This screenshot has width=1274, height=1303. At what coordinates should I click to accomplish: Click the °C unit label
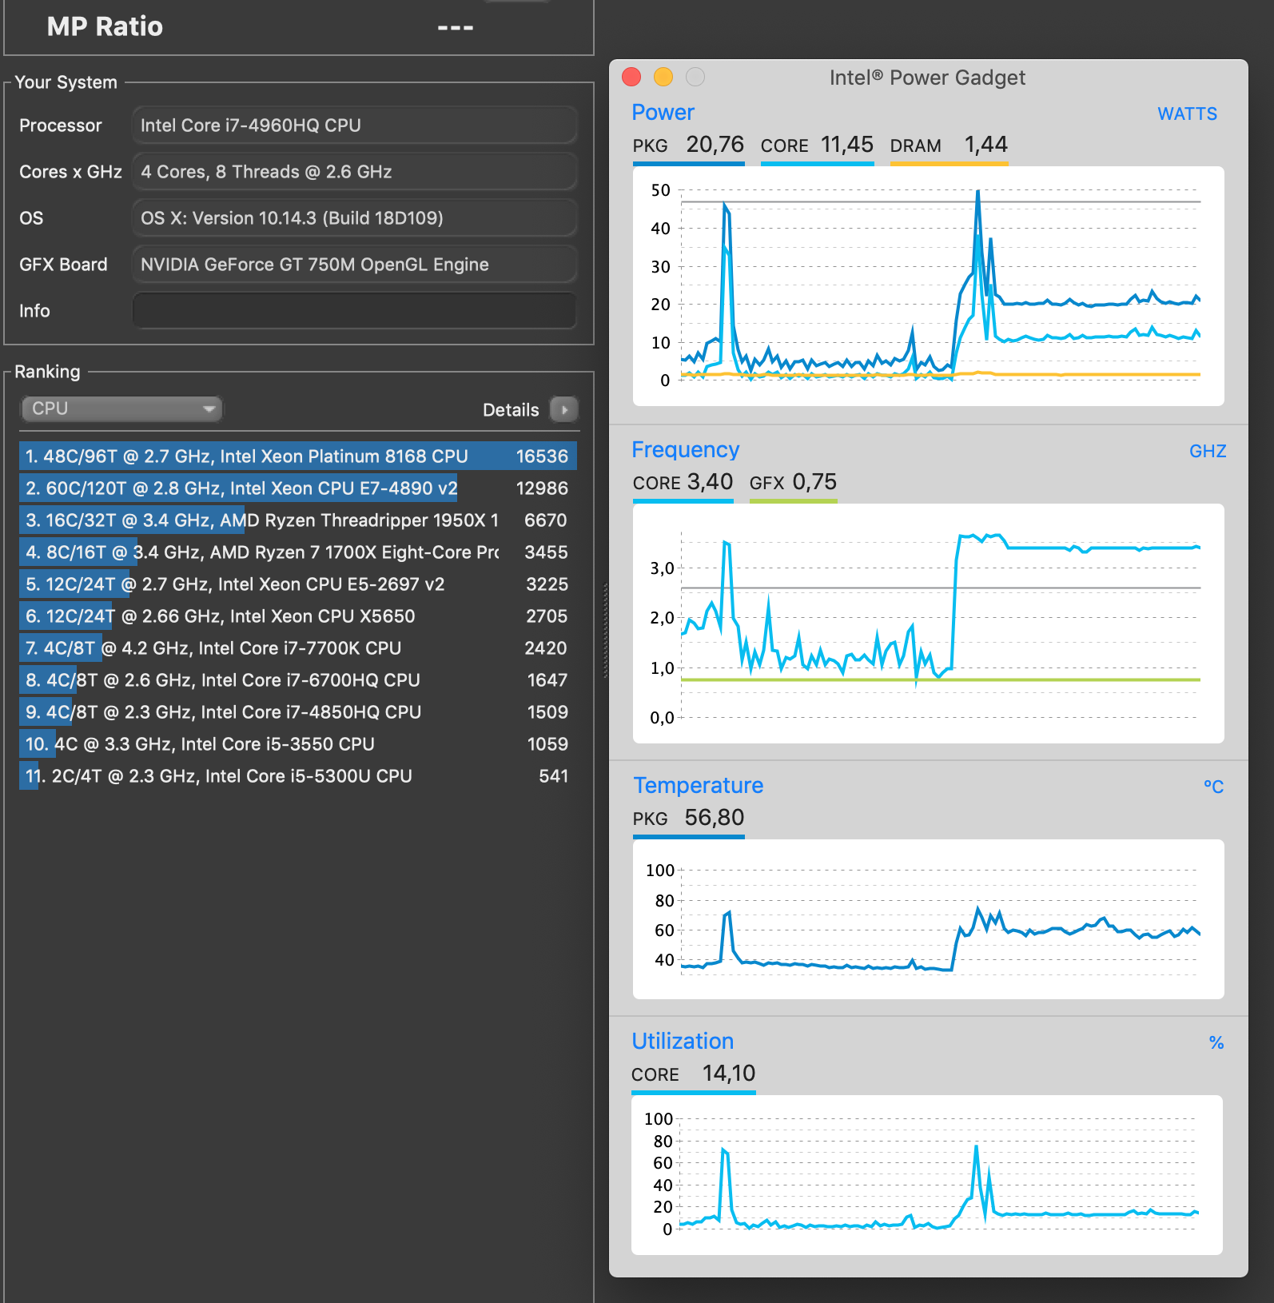[1213, 787]
